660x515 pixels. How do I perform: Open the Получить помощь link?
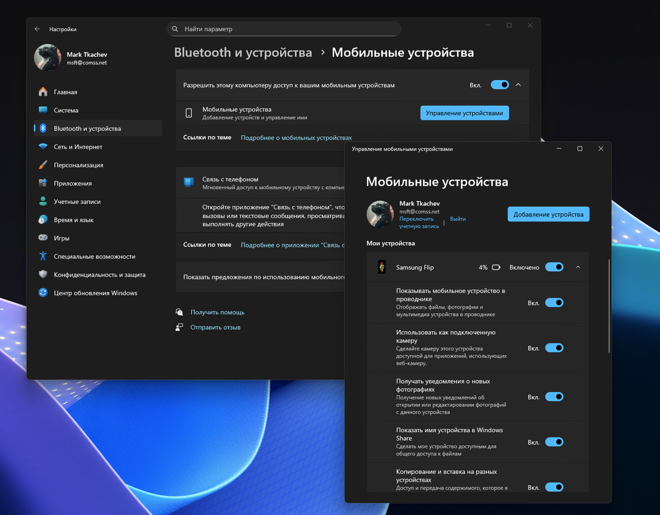tap(217, 312)
